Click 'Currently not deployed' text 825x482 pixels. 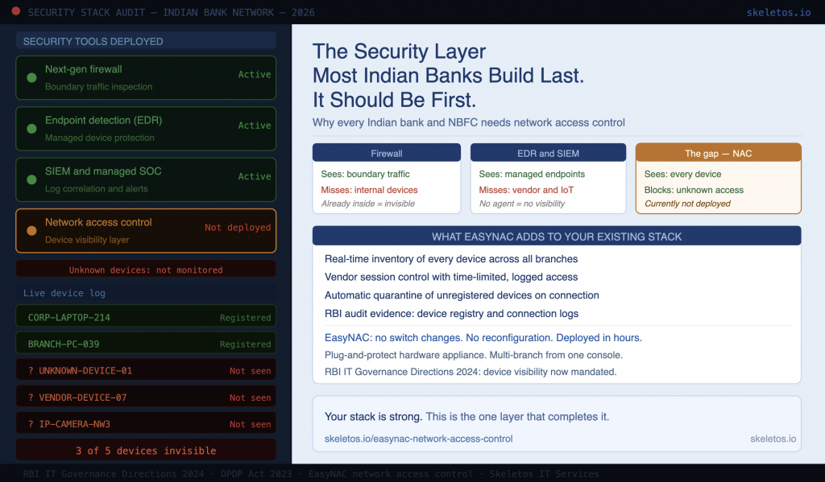[x=688, y=204]
